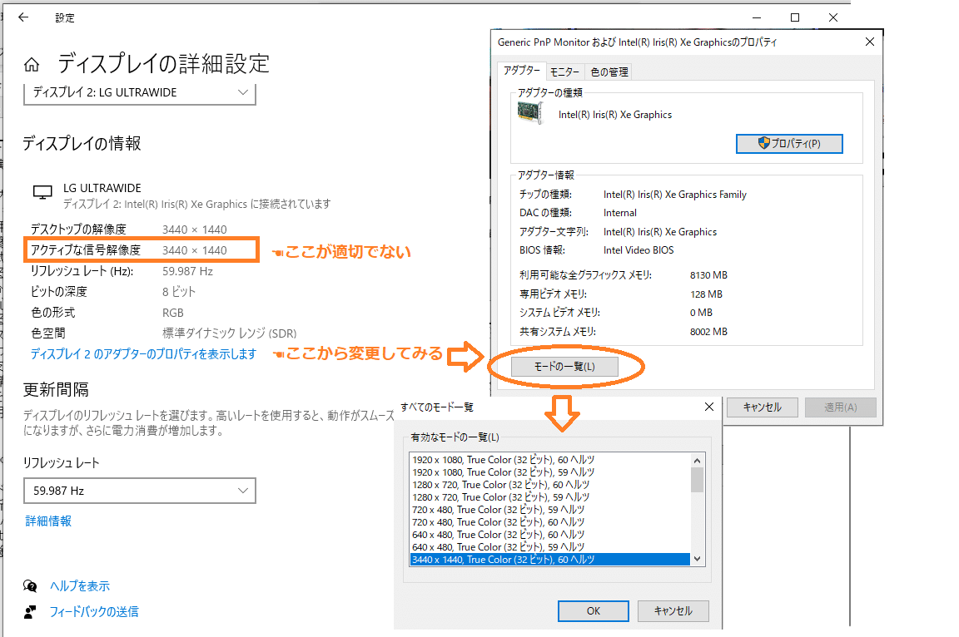959x637 pixels.
Task: Click 128 MB dedicated video memory value
Action: pos(706,294)
